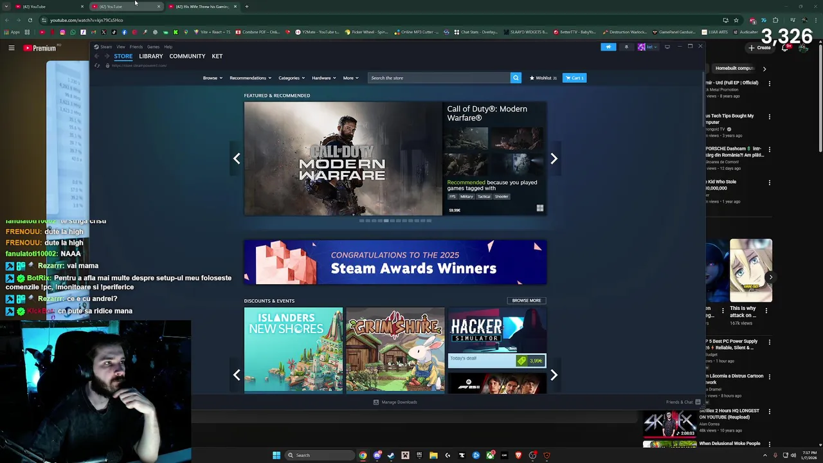Open Brave browser from the taskbar
Viewport: 823px width, 463px height.
pos(518,455)
